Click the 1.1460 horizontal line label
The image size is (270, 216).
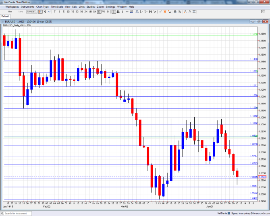254,59
